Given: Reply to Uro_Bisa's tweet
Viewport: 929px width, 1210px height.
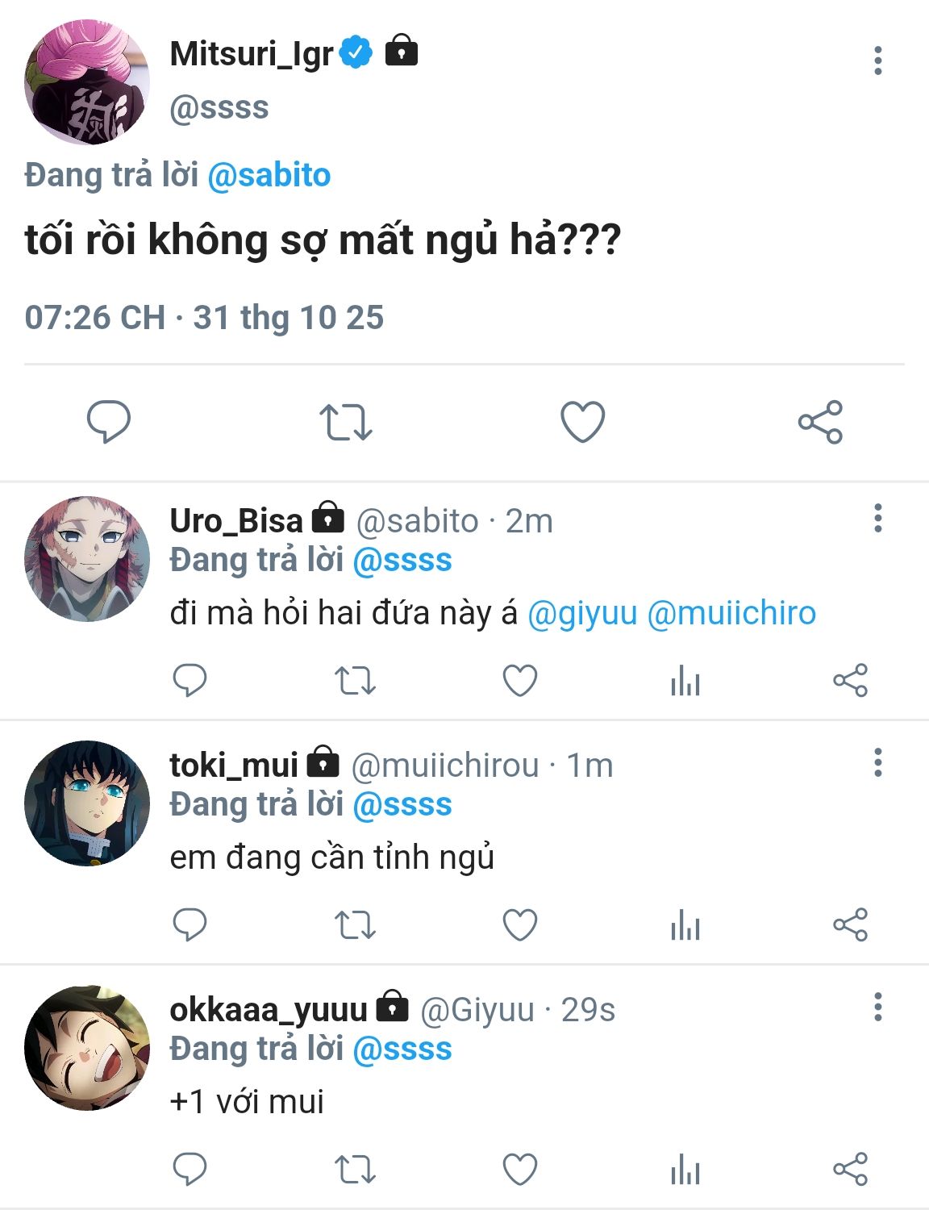Looking at the screenshot, I should click(x=190, y=681).
